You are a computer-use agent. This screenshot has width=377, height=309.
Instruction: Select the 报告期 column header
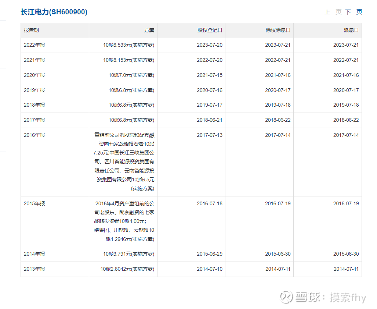click(31, 30)
